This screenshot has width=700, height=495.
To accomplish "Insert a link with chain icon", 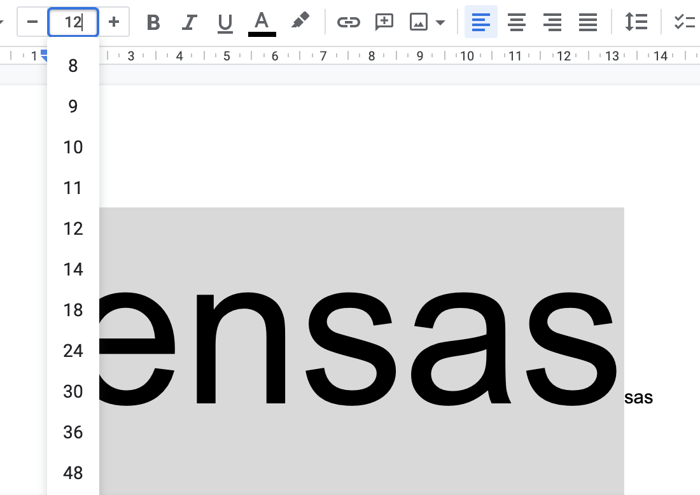I will pyautogui.click(x=348, y=22).
